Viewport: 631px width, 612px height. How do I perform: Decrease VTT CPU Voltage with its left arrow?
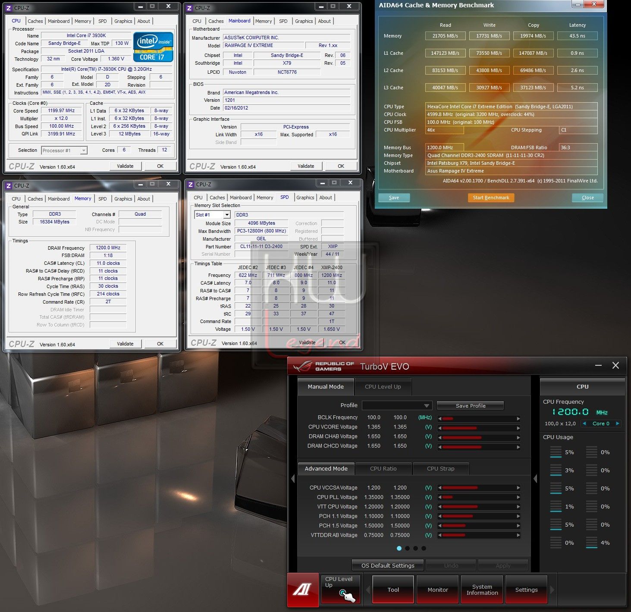point(440,507)
